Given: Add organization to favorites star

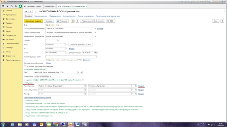Looking at the screenshot, I should coord(36,11).
